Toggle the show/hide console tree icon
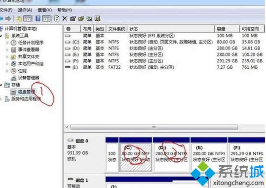 click(x=28, y=18)
